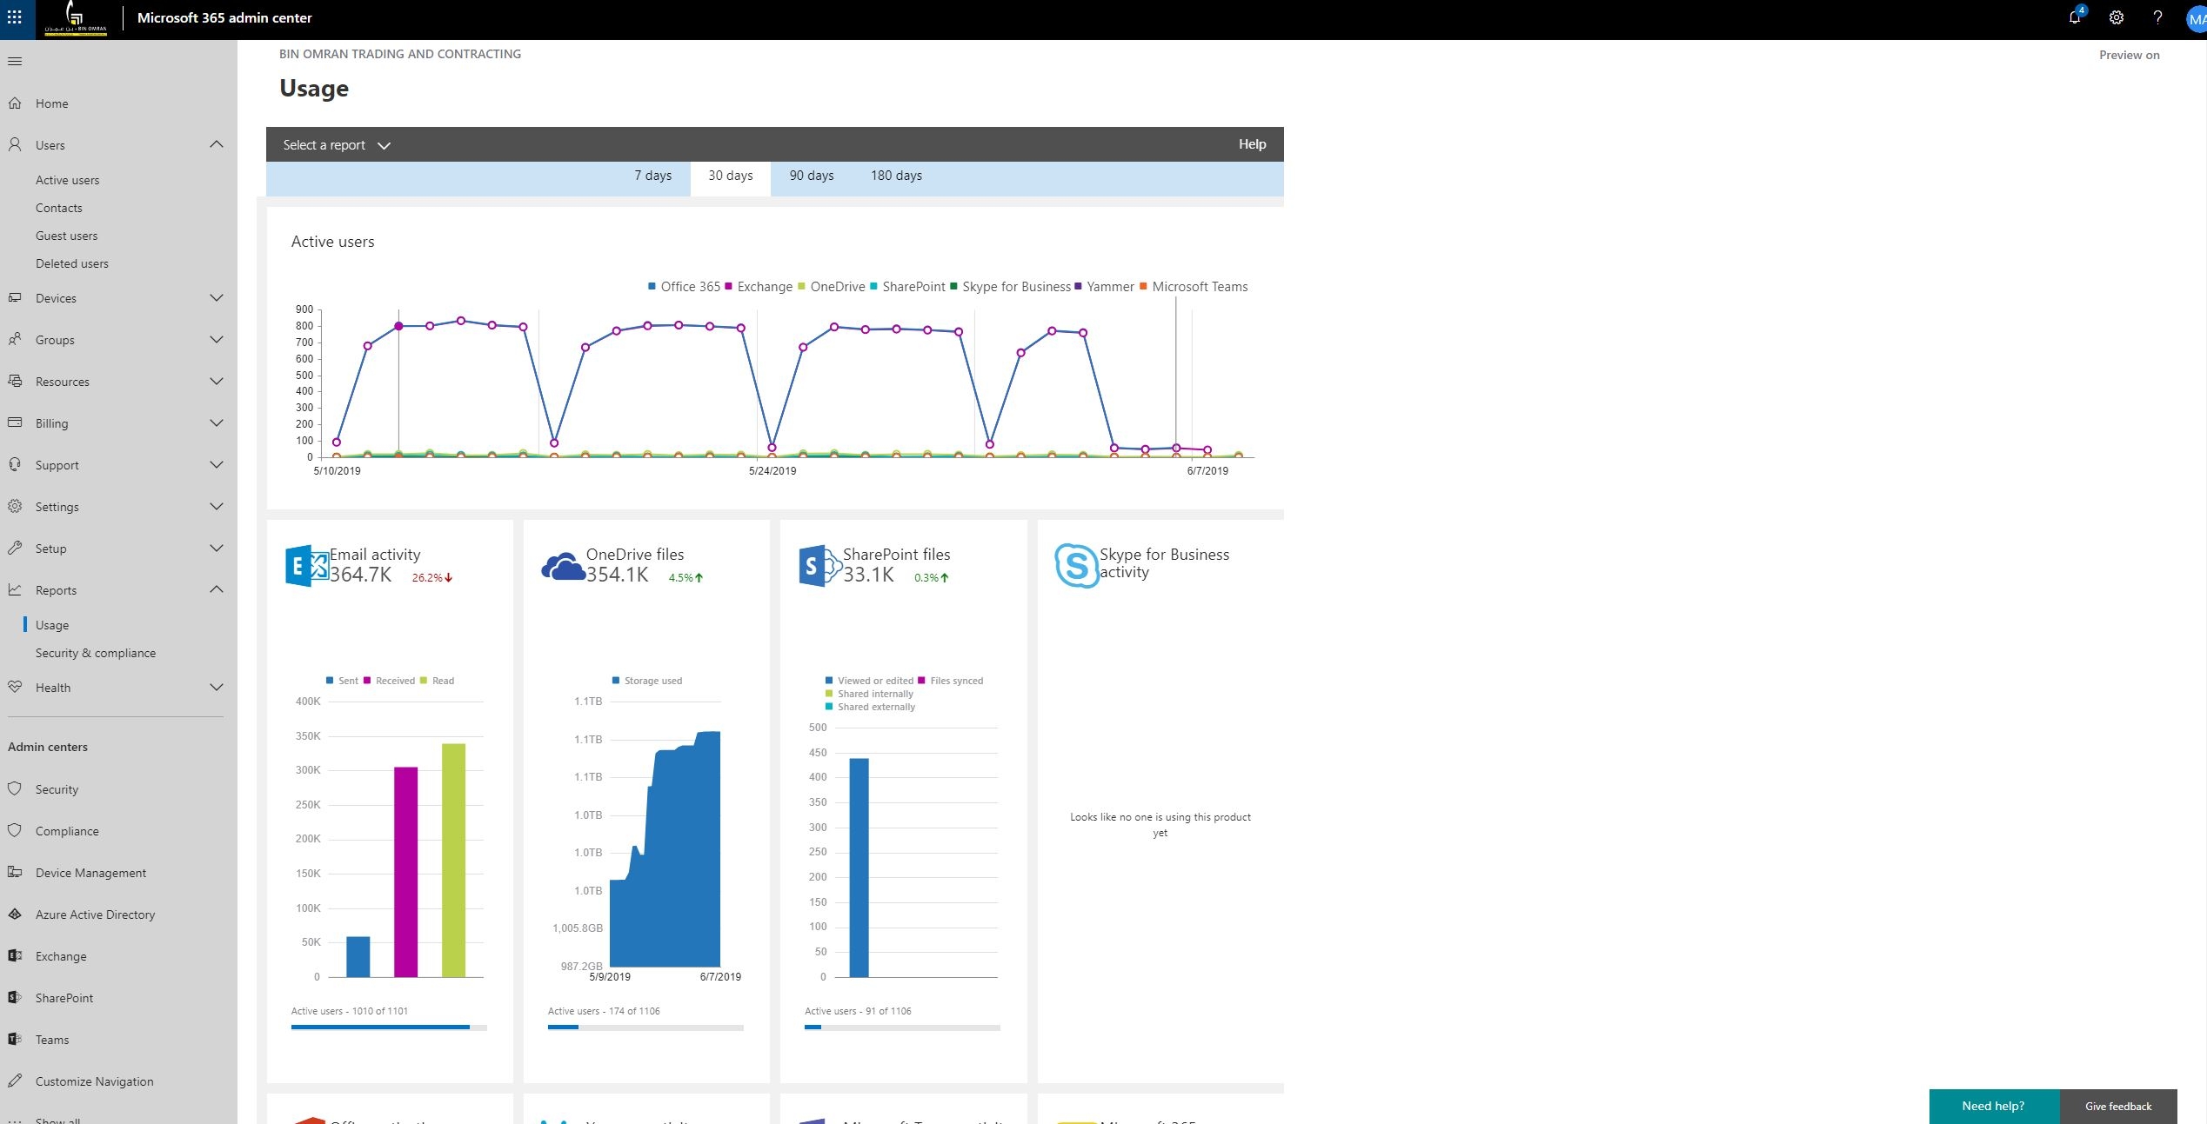Click the 5/24/2019 point on chart

pos(772,448)
